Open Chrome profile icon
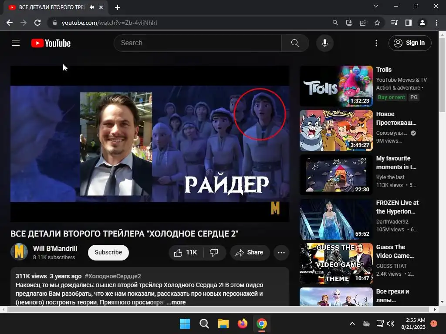 [x=422, y=23]
